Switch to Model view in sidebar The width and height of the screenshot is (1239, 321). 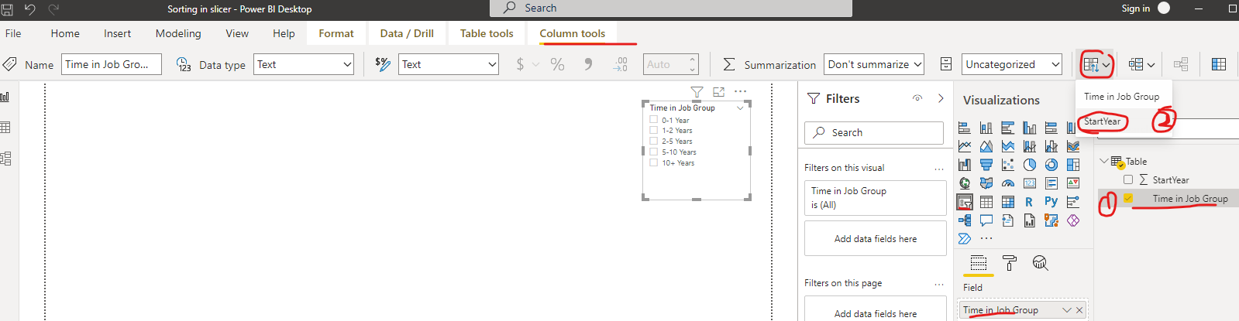pyautogui.click(x=5, y=159)
